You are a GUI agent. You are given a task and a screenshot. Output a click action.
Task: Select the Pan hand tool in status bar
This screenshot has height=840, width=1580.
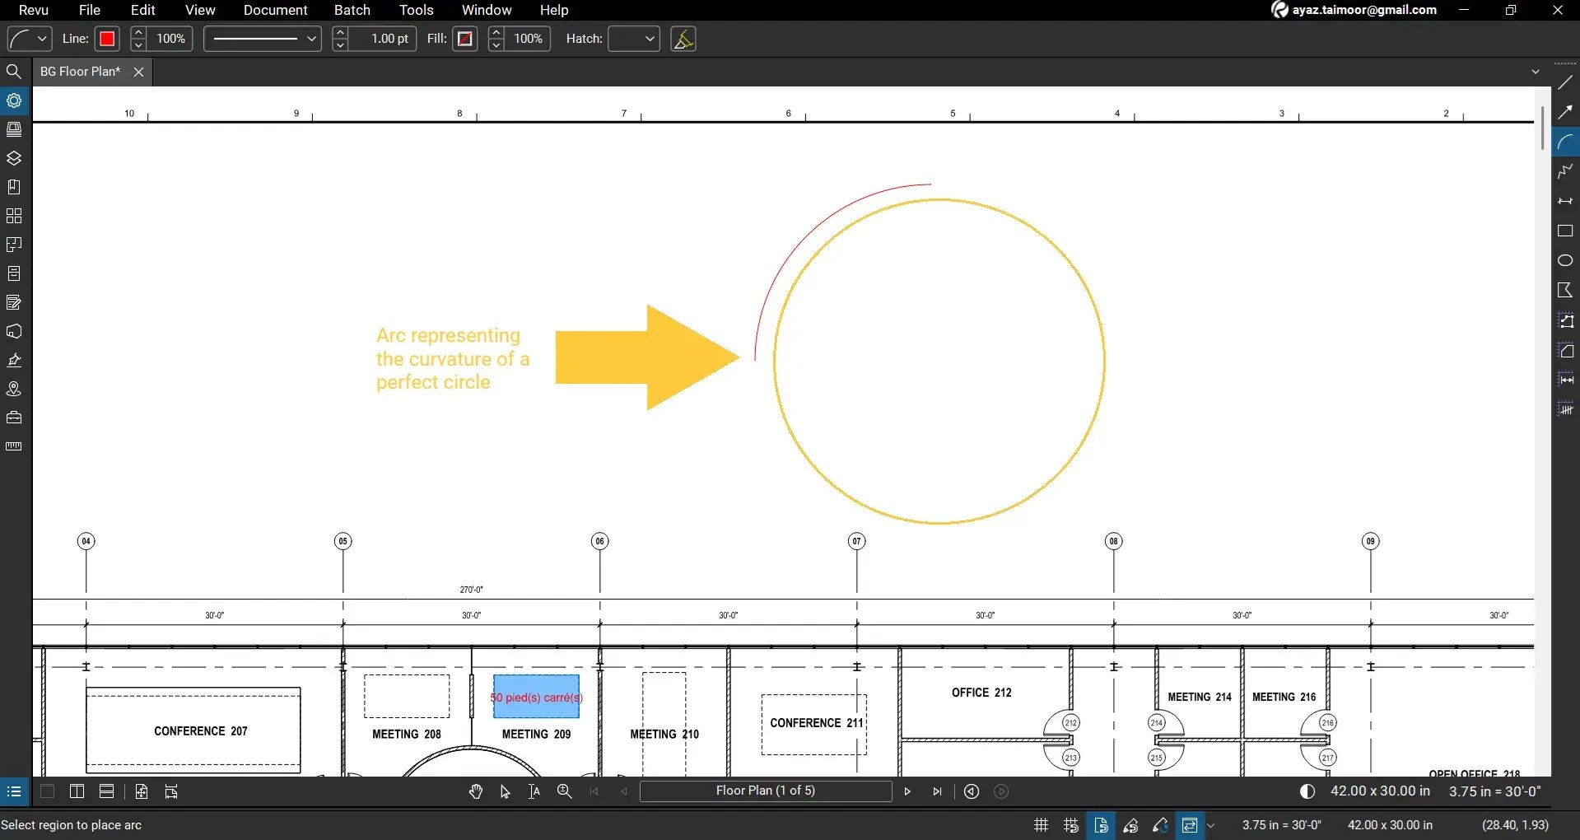pyautogui.click(x=475, y=791)
